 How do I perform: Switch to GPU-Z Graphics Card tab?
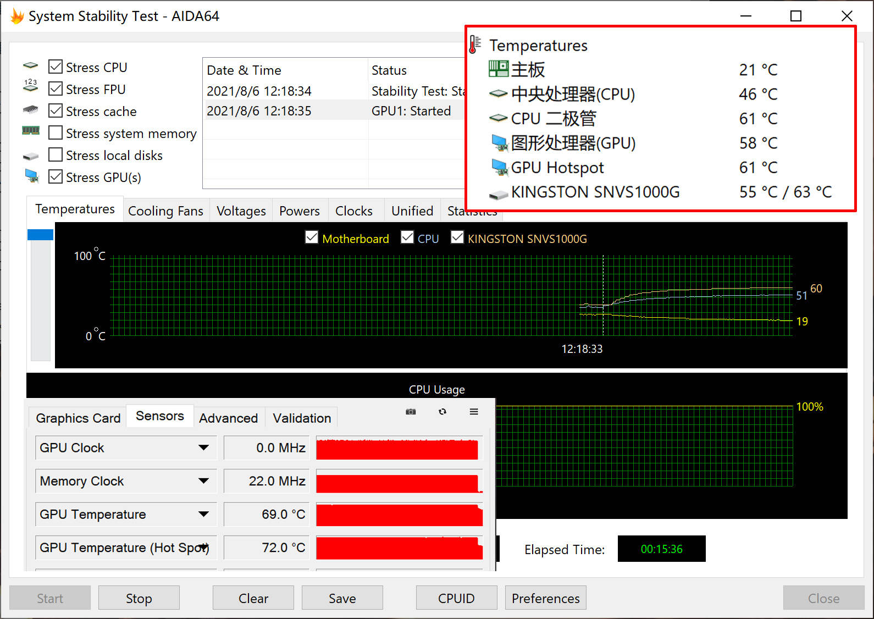pyautogui.click(x=78, y=418)
